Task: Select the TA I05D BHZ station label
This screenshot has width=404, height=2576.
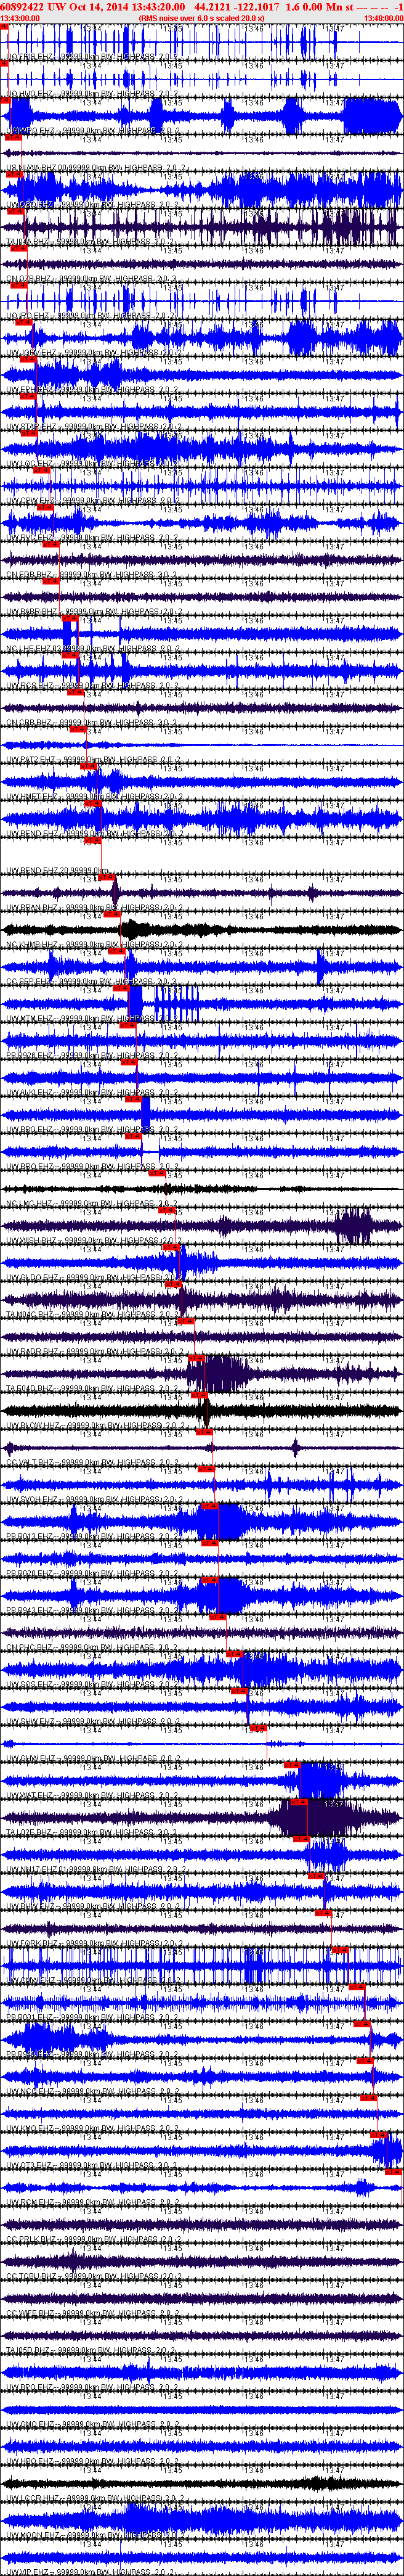Action: click(x=93, y=2351)
